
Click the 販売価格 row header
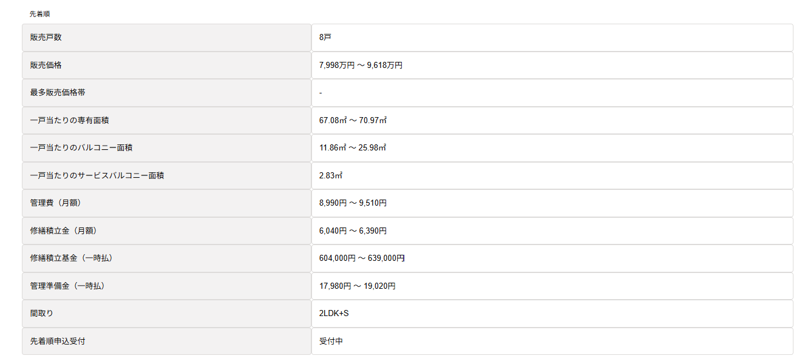(x=166, y=65)
